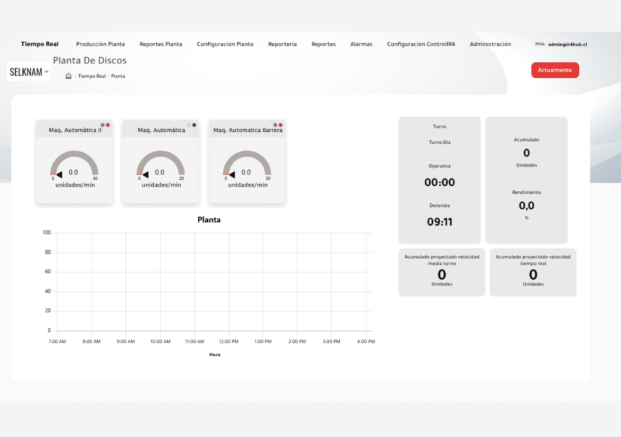Open Configuración ControlIR4 menu
Screen dimensions: 621x437
(x=421, y=44)
